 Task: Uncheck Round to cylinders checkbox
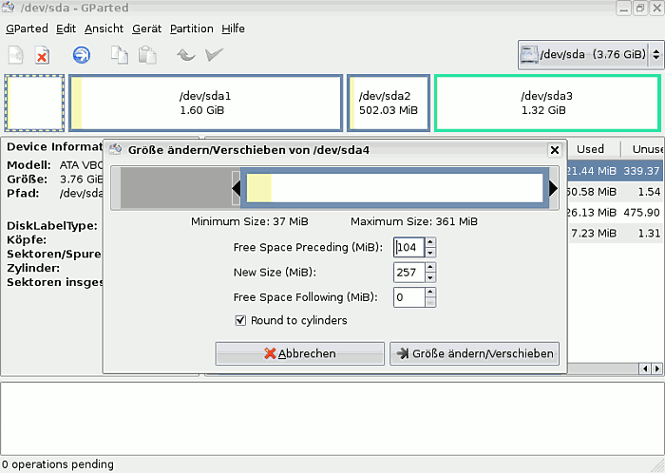coord(240,320)
